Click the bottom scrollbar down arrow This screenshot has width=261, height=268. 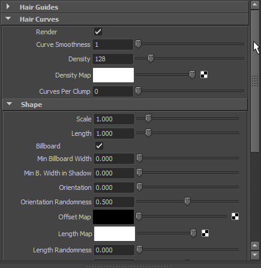click(x=255, y=255)
